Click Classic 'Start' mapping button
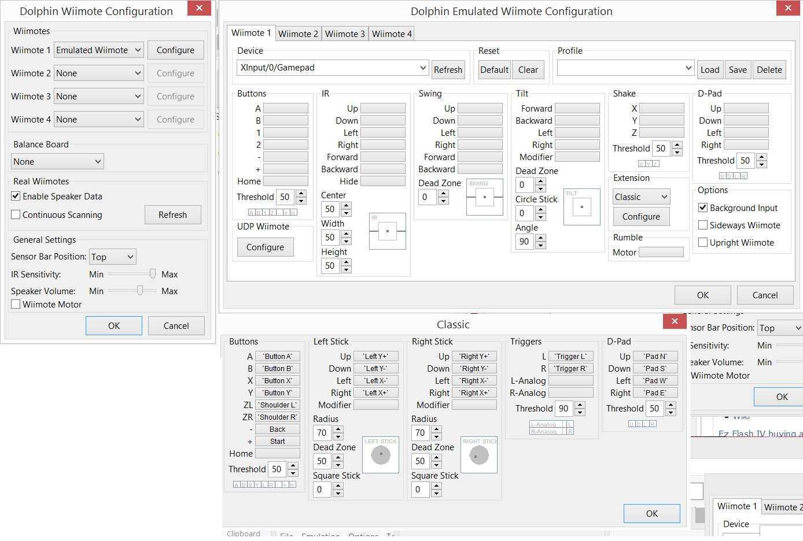The image size is (803, 541). coord(278,441)
